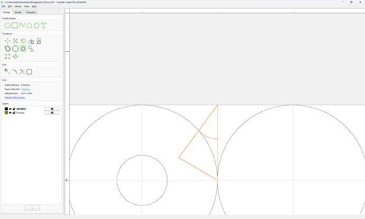The image size is (365, 219).
Task: Select the DEFAULT layer name
Action: [21, 109]
